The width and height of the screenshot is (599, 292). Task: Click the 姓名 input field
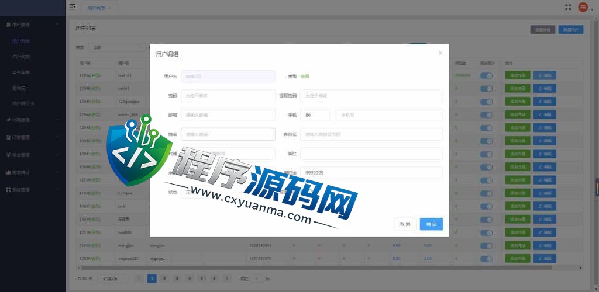(228, 134)
